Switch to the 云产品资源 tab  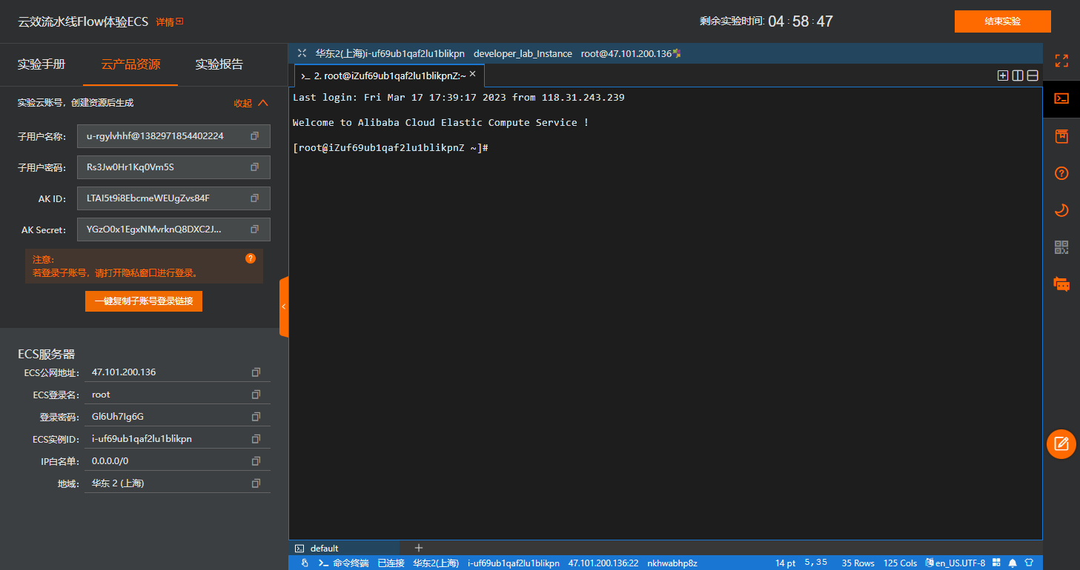tap(130, 64)
